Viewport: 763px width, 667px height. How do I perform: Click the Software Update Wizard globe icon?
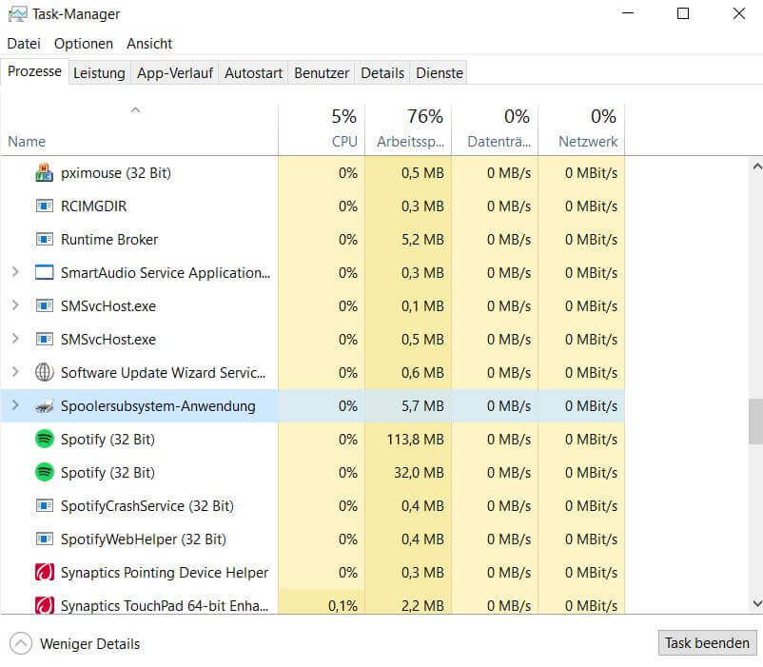point(45,373)
